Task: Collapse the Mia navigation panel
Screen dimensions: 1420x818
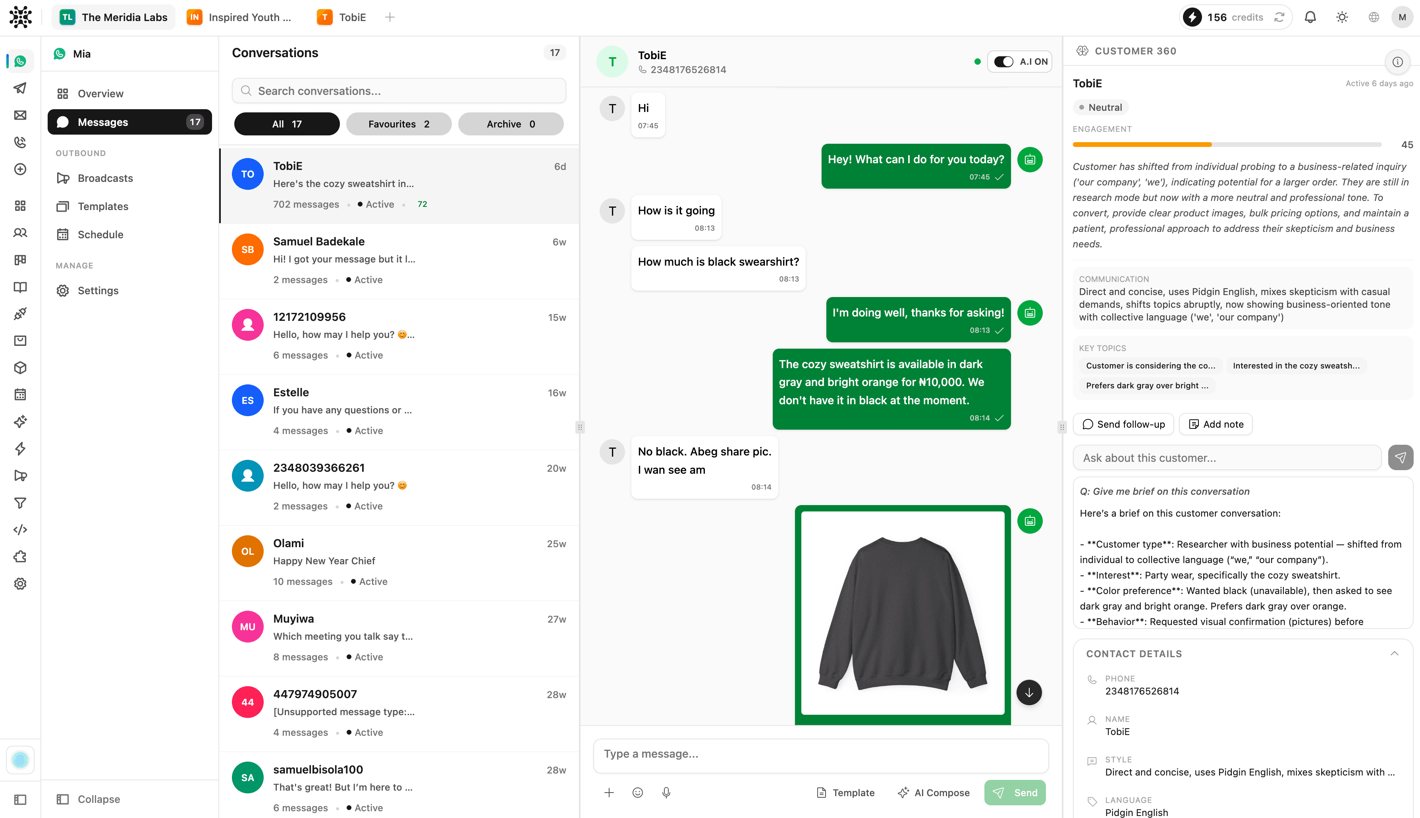Action: [x=89, y=799]
